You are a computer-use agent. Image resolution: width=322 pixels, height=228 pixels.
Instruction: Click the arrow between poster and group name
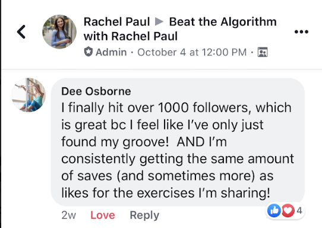point(159,21)
